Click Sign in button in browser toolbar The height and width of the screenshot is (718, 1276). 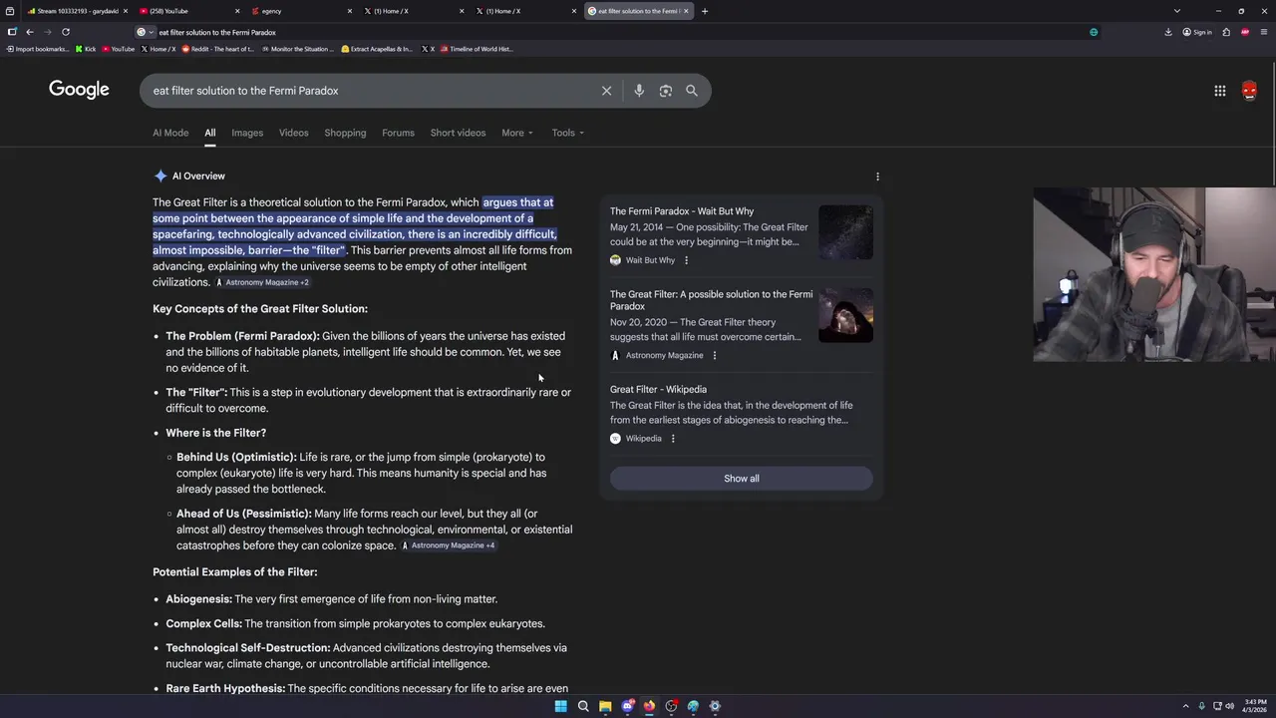coord(1197,32)
